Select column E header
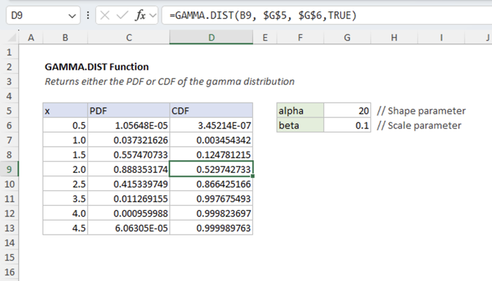492x281 pixels. coord(265,38)
